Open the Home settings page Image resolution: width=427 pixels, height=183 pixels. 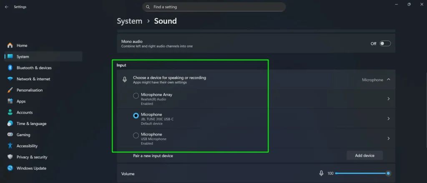coord(43,45)
